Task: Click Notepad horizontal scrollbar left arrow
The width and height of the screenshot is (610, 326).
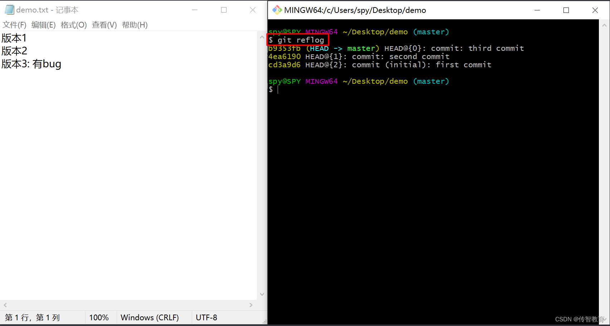Action: point(5,305)
